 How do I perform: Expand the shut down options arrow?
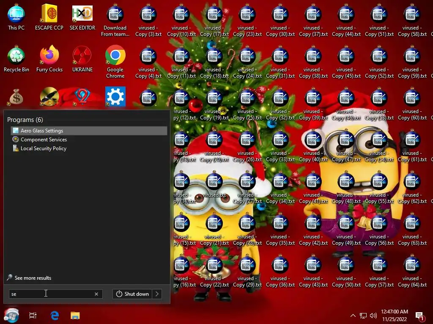pyautogui.click(x=157, y=294)
